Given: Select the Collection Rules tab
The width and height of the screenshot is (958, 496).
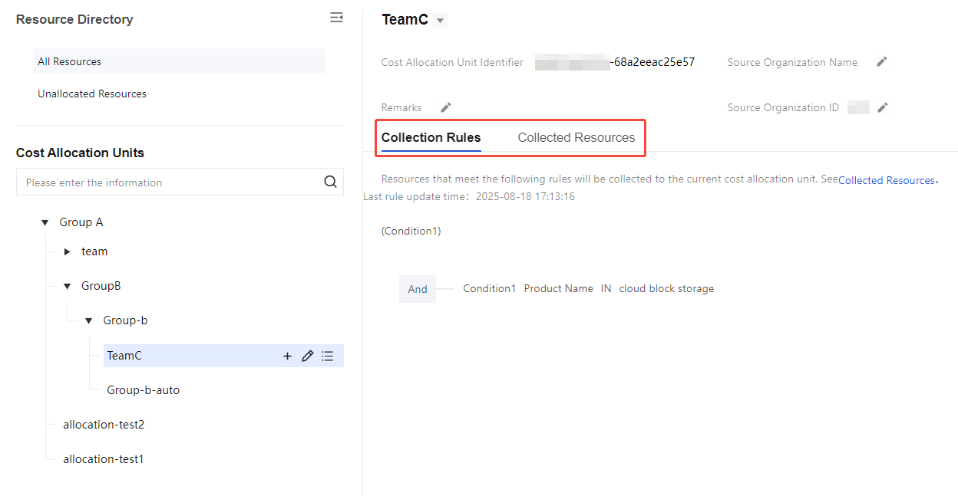Looking at the screenshot, I should pyautogui.click(x=431, y=138).
